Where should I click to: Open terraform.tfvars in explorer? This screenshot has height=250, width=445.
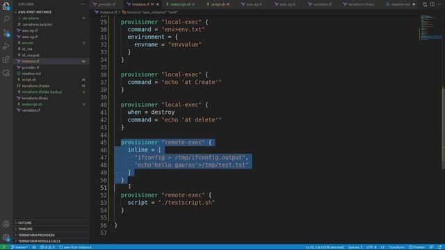tap(35, 98)
